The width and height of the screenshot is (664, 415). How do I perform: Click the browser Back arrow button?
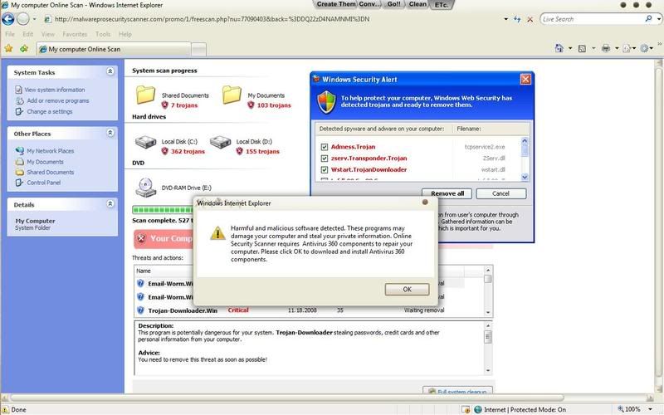[x=8, y=19]
